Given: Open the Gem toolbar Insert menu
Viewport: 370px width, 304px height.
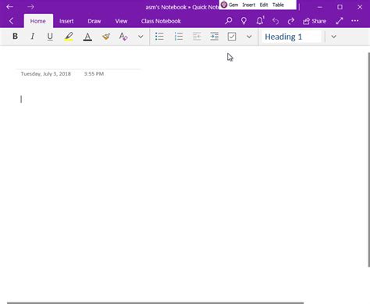Looking at the screenshot, I should (x=249, y=5).
